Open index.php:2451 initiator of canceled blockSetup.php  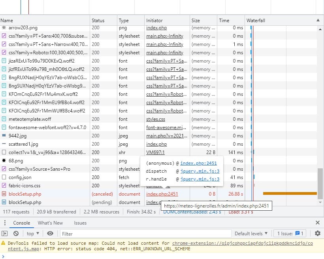pyautogui.click(x=162, y=194)
